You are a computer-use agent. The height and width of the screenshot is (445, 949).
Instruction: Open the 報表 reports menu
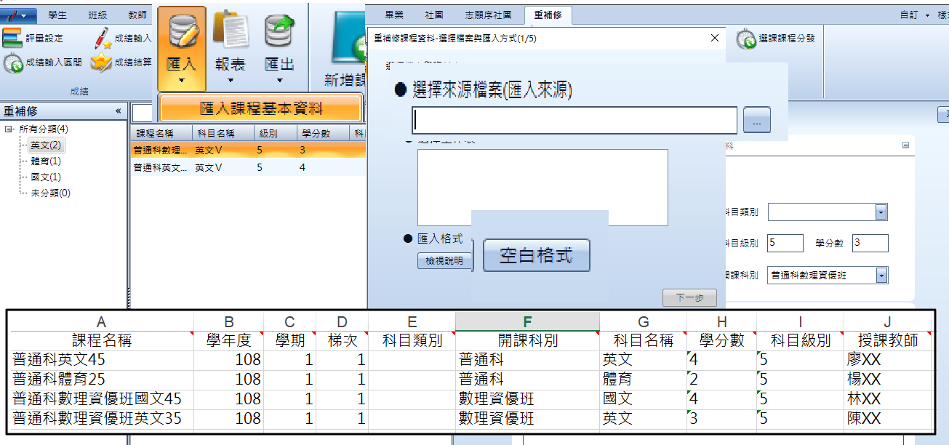coord(231,48)
